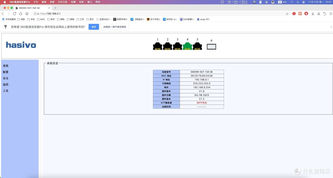Click the key icon in password prompt
This screenshot has width=333, height=178.
pyautogui.click(x=6, y=27)
